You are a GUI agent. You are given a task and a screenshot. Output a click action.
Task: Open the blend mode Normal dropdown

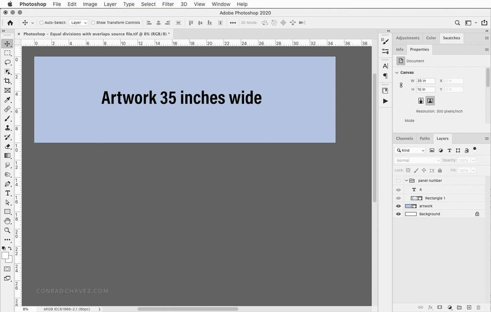[x=418, y=160]
